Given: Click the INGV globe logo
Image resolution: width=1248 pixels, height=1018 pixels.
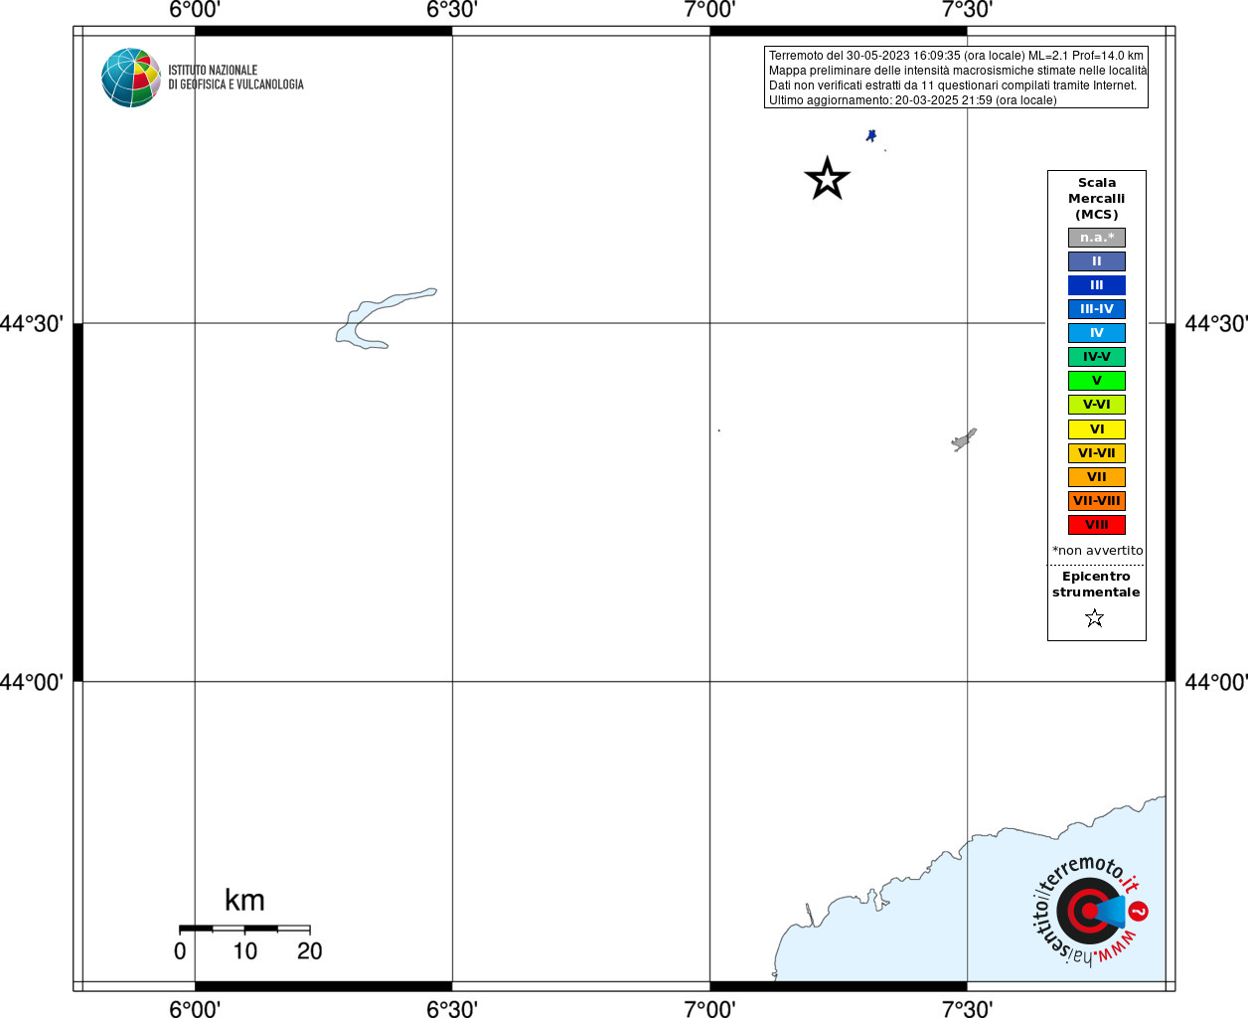Looking at the screenshot, I should 130,78.
